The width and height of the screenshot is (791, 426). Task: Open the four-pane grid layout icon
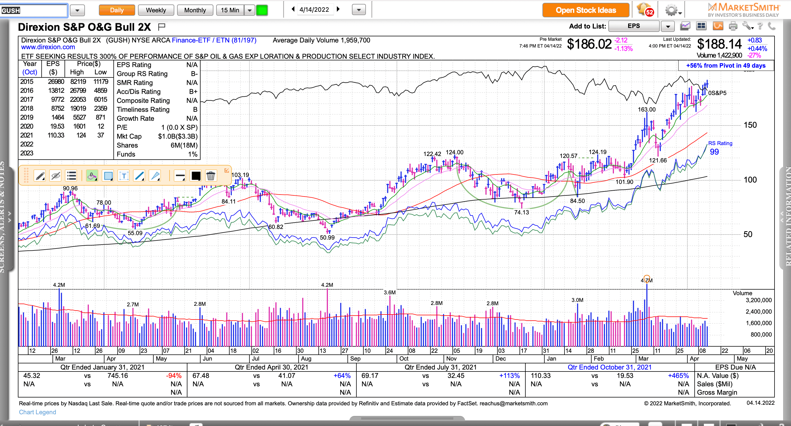click(701, 26)
